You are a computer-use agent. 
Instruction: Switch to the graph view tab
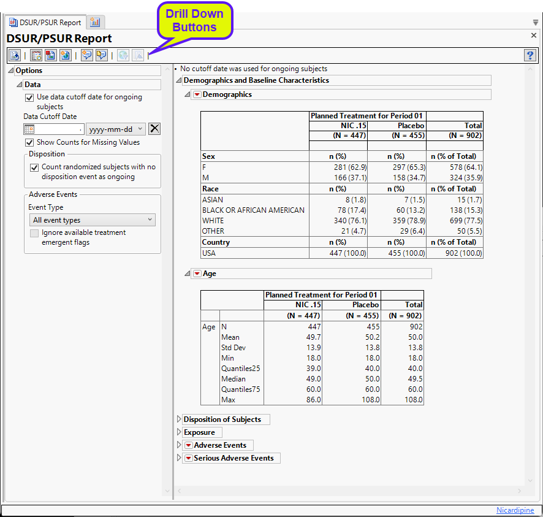(95, 21)
